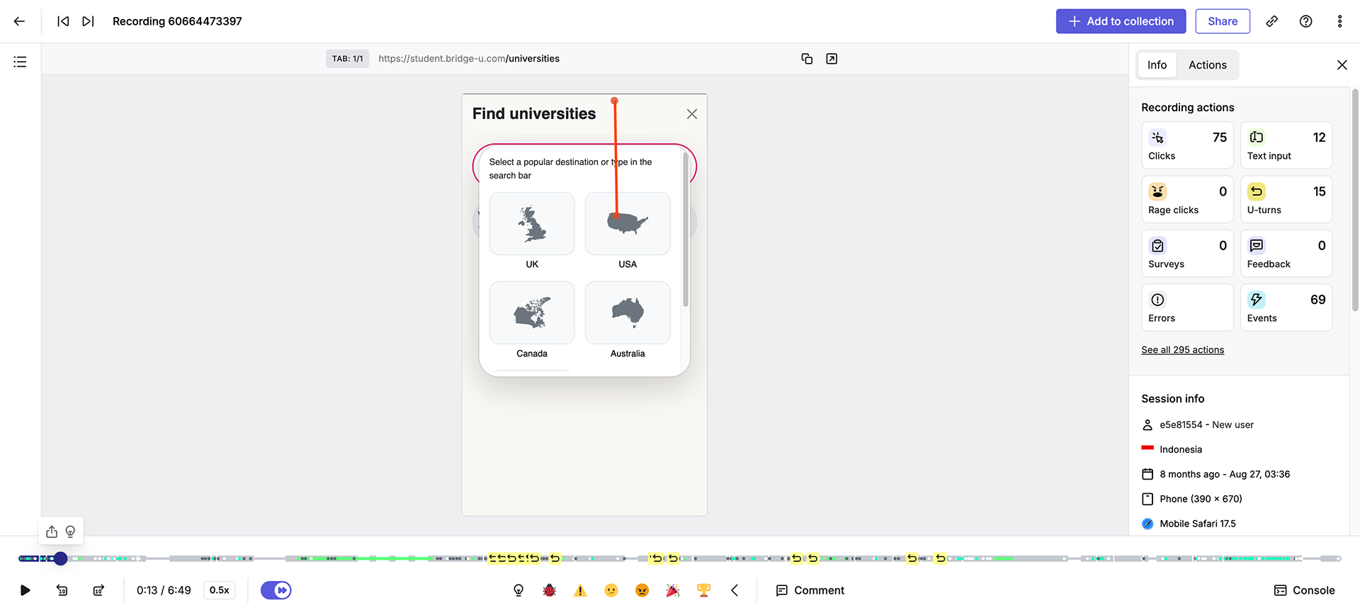Add recording to collection
Viewport: 1360px width, 615px height.
coord(1121,21)
